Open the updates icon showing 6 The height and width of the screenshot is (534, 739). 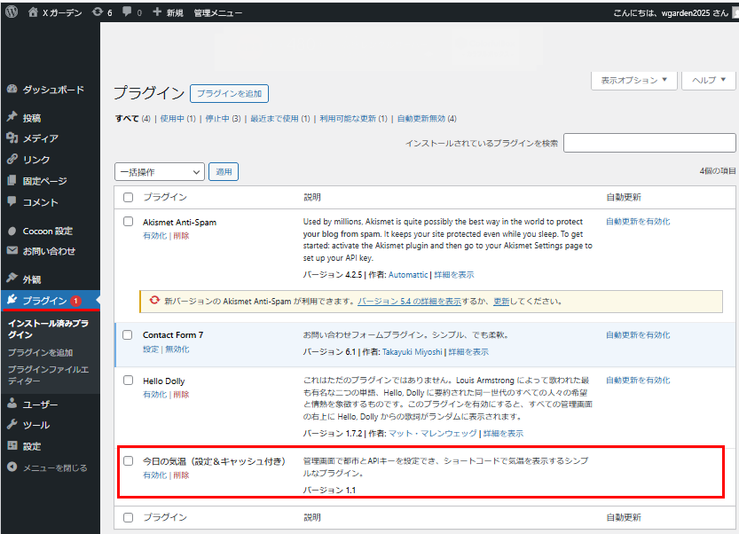97,12
